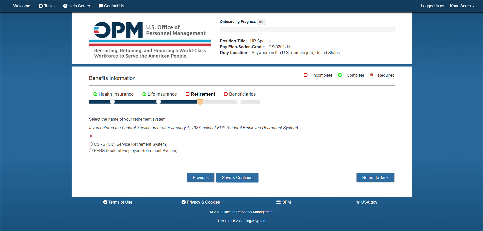Switch to the Life Insurance step
483x231 pixels.
click(160, 94)
